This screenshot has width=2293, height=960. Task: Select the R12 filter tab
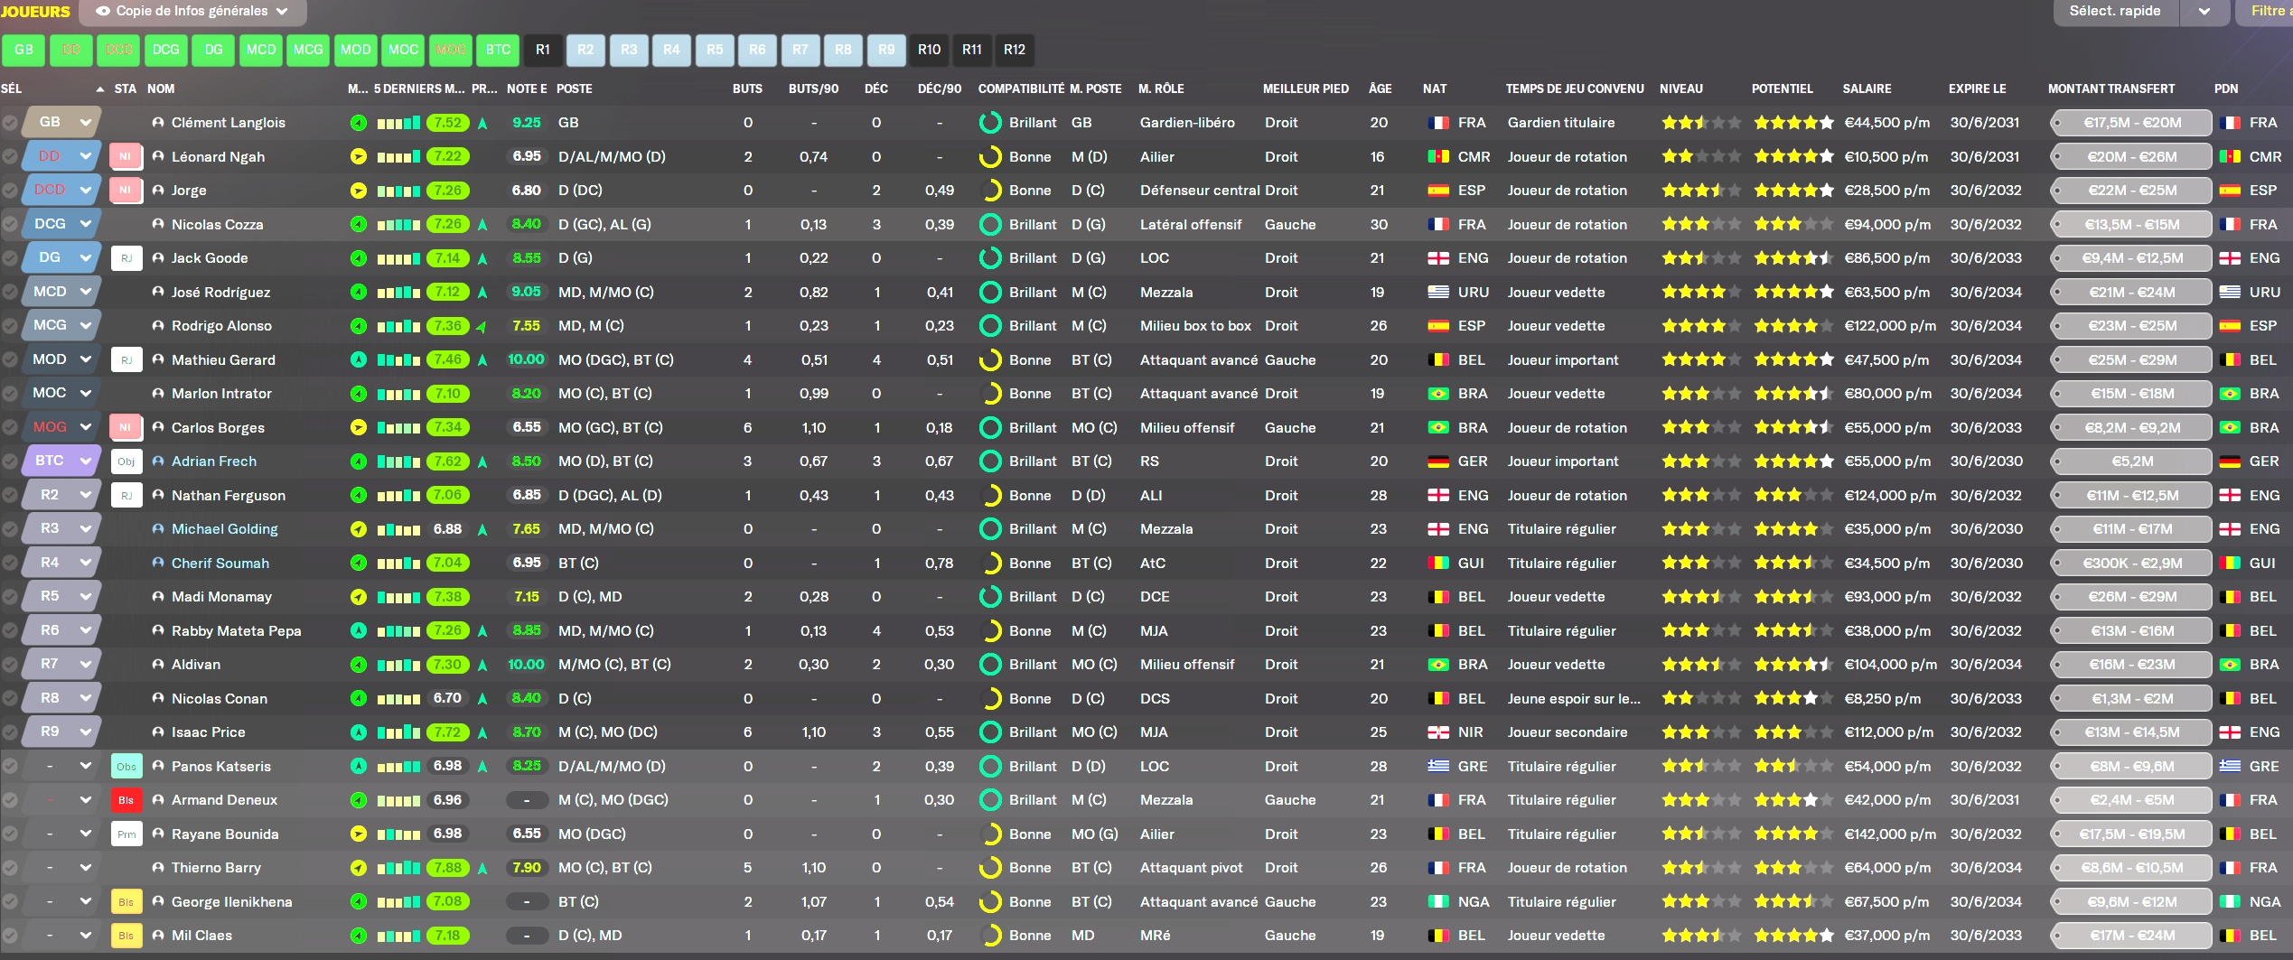click(1015, 51)
